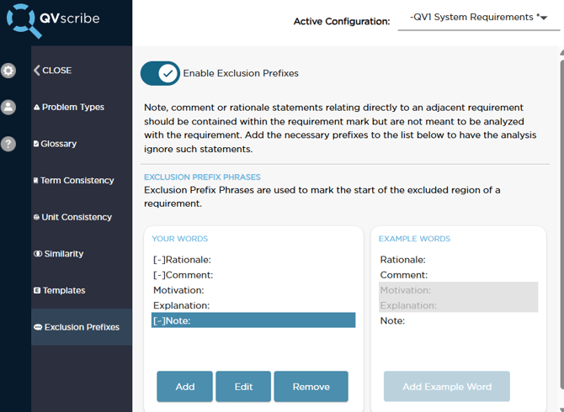Open the user profile icon
This screenshot has height=412, width=564.
pyautogui.click(x=8, y=107)
